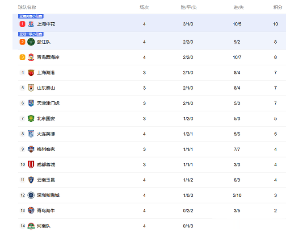Click the Shanghai Shenhua (上海申花) team logo
286x232 pixels.
(31, 24)
